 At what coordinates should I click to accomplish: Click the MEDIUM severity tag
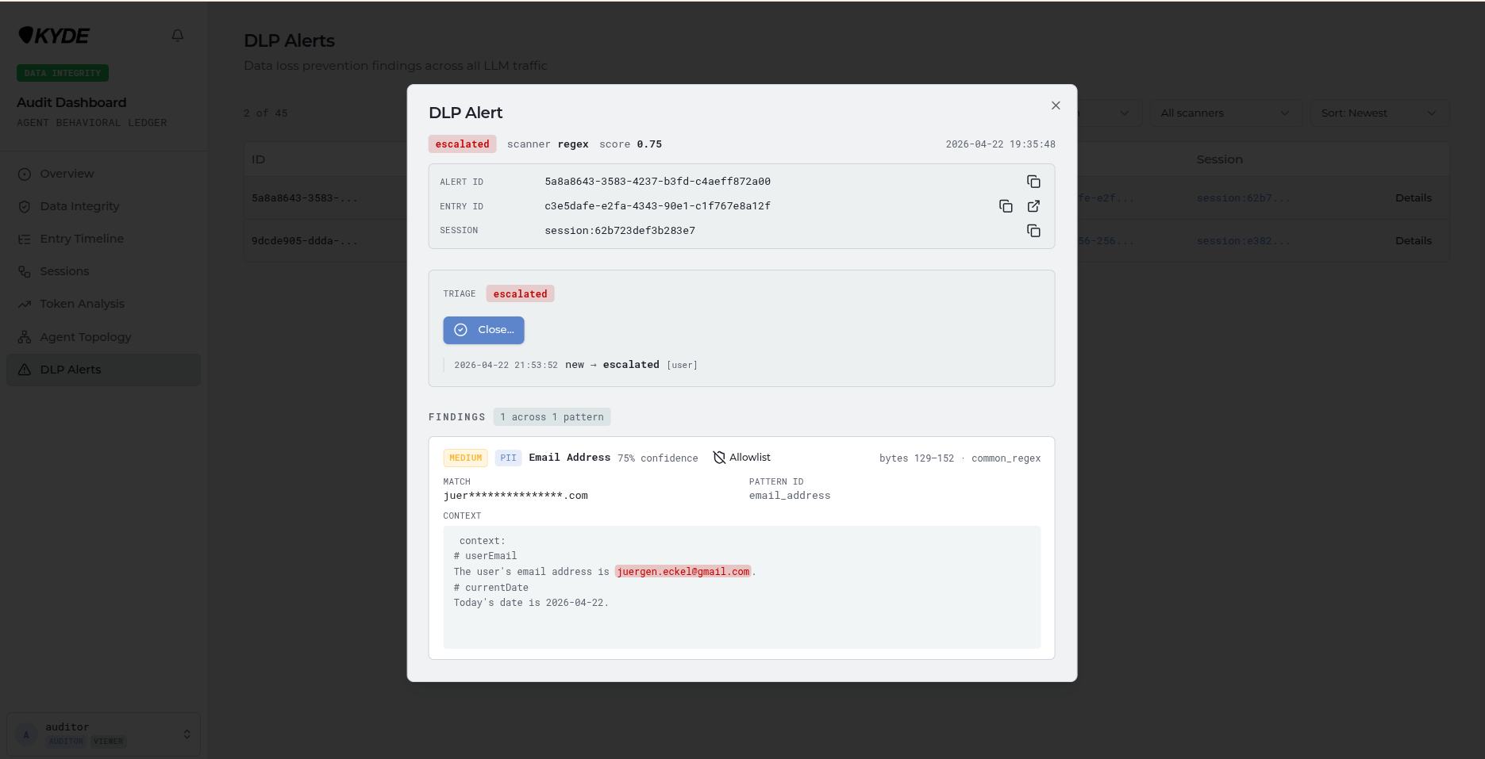pos(465,458)
